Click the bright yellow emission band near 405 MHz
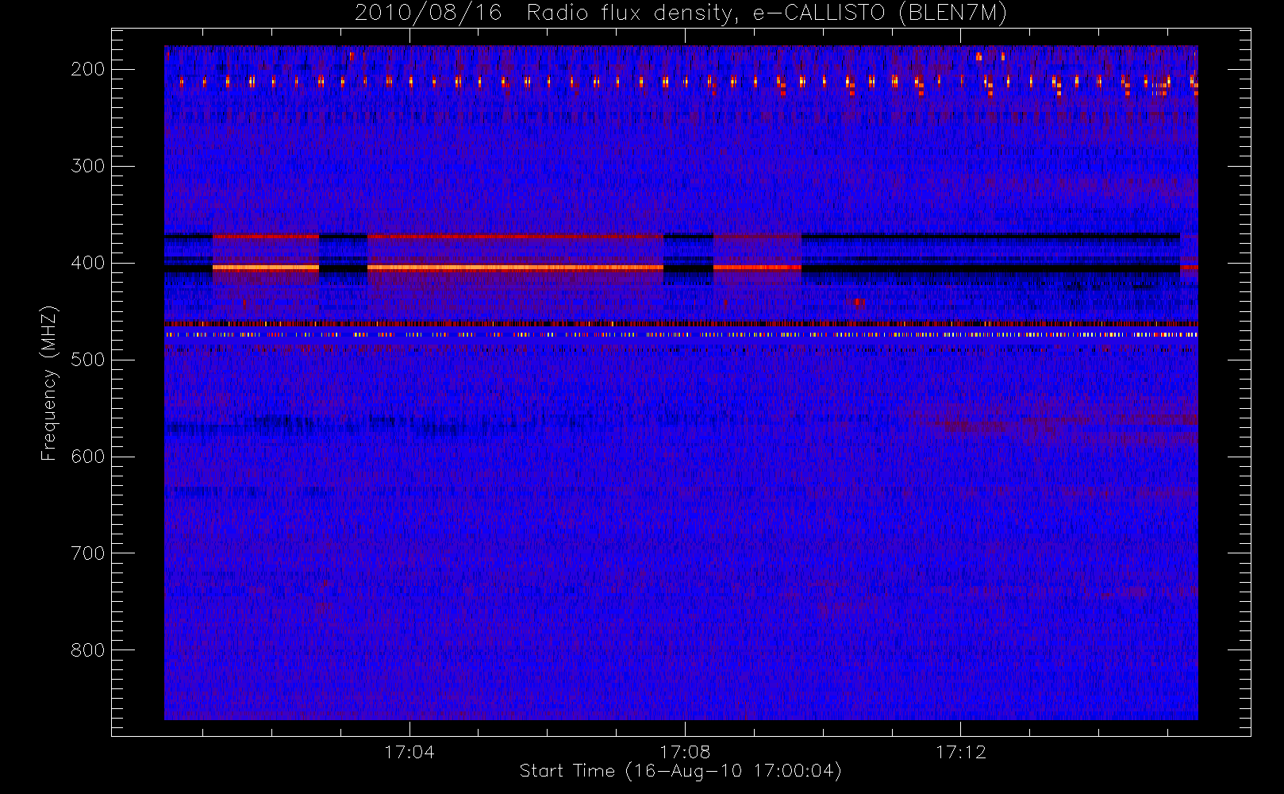The width and height of the screenshot is (1284, 794). 515,268
